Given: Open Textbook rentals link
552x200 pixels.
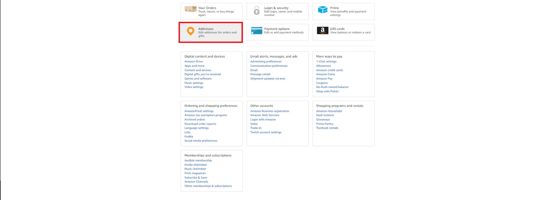Looking at the screenshot, I should (x=327, y=128).
